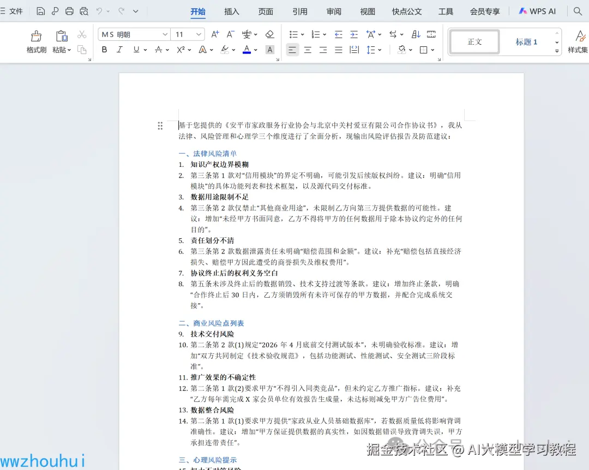Click the Copy icon
Image resolution: width=589 pixels, height=470 pixels.
[x=82, y=50]
